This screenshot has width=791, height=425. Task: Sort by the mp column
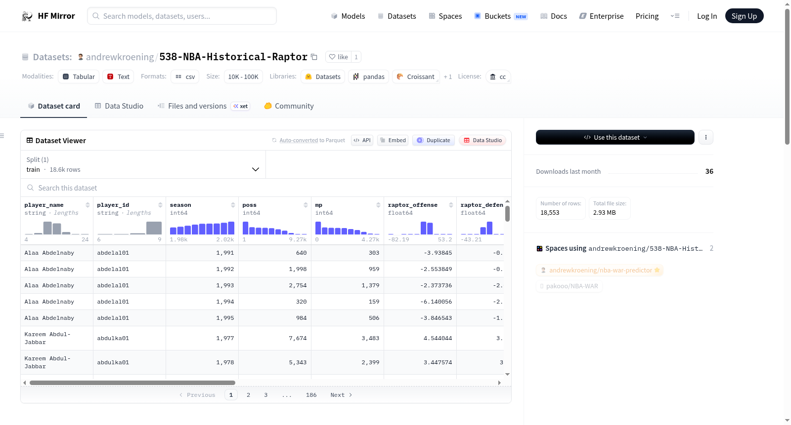pos(378,205)
